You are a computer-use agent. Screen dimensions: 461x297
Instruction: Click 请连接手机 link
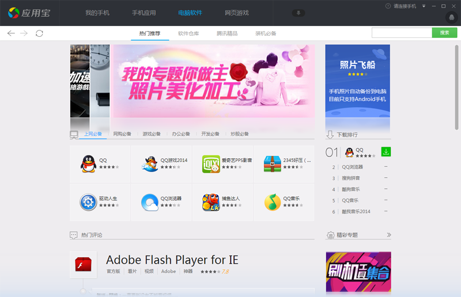tap(405, 6)
